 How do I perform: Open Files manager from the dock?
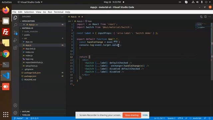coord(6,21)
